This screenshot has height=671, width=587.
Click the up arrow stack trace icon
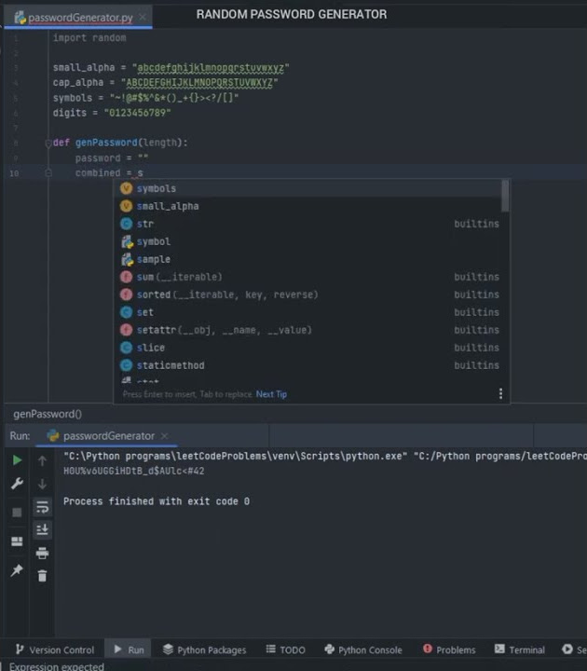(42, 460)
